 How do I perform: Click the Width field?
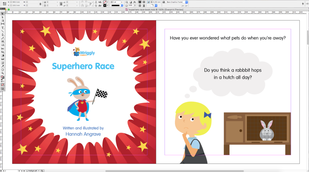point(33,2)
